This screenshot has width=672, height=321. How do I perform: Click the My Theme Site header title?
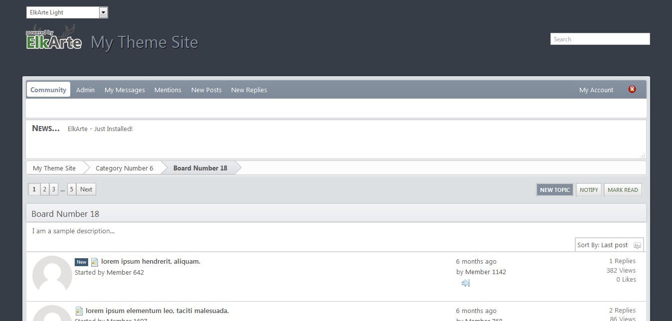tap(144, 42)
